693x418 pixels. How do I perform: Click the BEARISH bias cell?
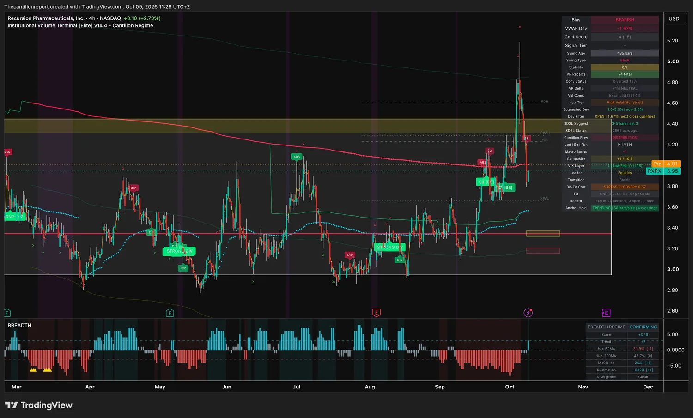tap(625, 20)
